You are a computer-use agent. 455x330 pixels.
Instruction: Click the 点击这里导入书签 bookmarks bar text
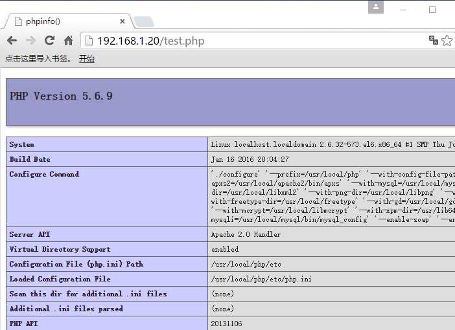[38, 59]
